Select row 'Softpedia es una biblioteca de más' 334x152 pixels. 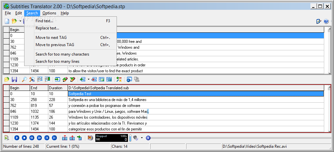point(196,100)
